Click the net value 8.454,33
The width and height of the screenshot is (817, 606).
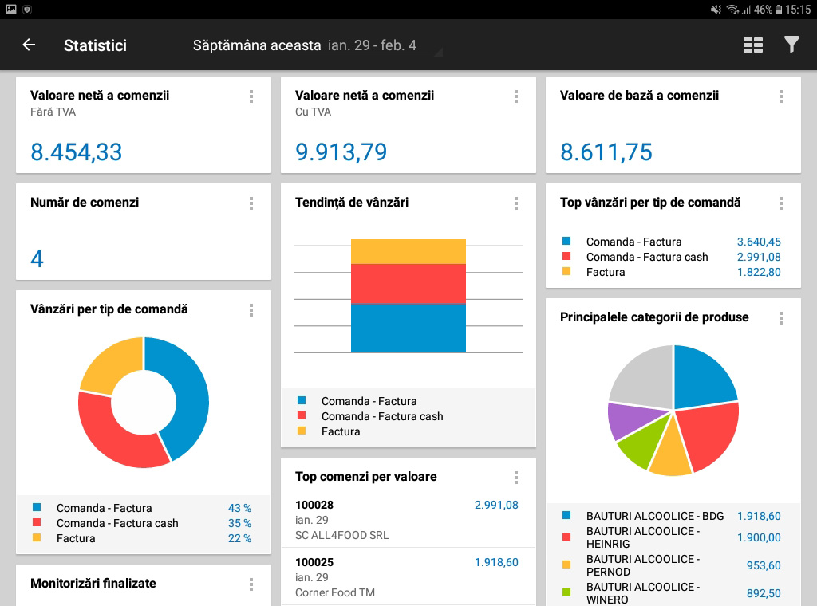click(x=76, y=152)
